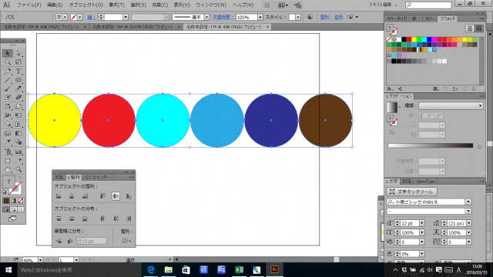Switch Swatches panel to list view

click(x=470, y=28)
